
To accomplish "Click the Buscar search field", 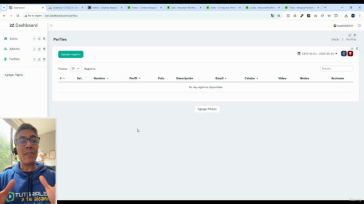I will pos(336,69).
